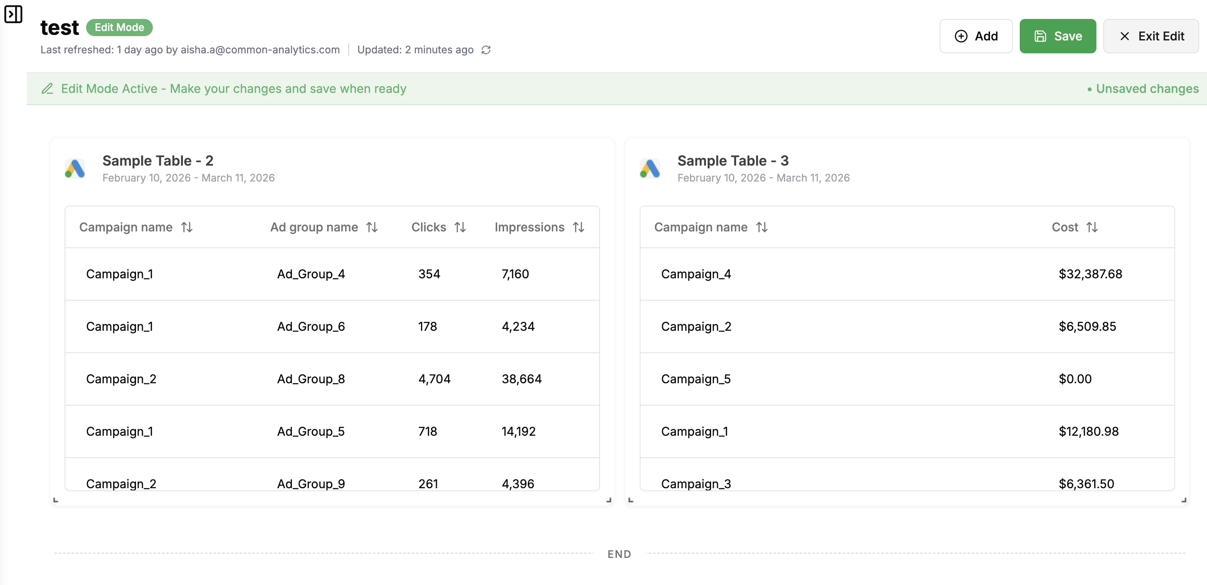Select the Sample Table - 2 title
The image size is (1207, 585).
(x=158, y=160)
